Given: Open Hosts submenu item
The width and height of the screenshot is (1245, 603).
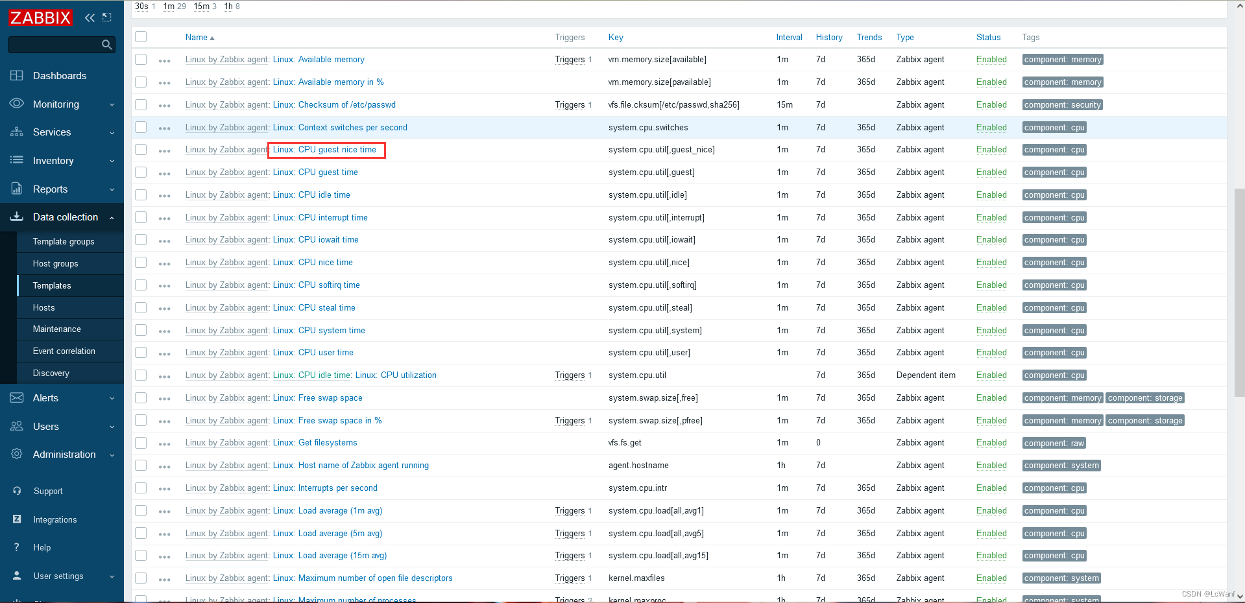Looking at the screenshot, I should pyautogui.click(x=43, y=307).
